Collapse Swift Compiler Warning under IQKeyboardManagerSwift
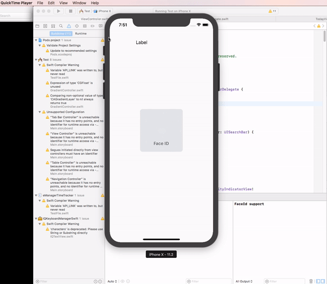Viewport: 327px width, 284px height. pos(40,224)
